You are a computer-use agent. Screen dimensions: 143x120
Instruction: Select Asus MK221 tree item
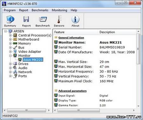coord(33,60)
